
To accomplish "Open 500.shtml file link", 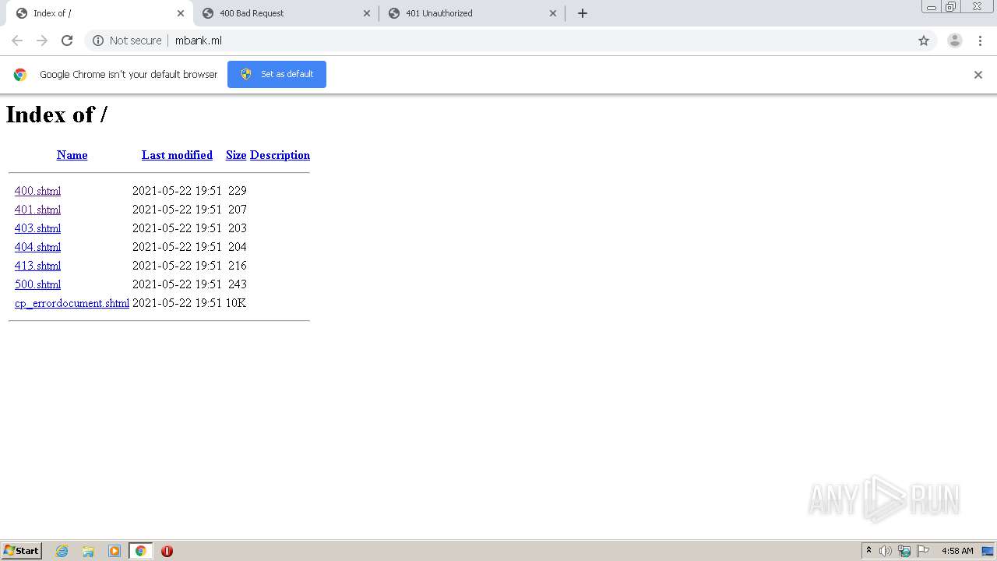I will pos(37,284).
